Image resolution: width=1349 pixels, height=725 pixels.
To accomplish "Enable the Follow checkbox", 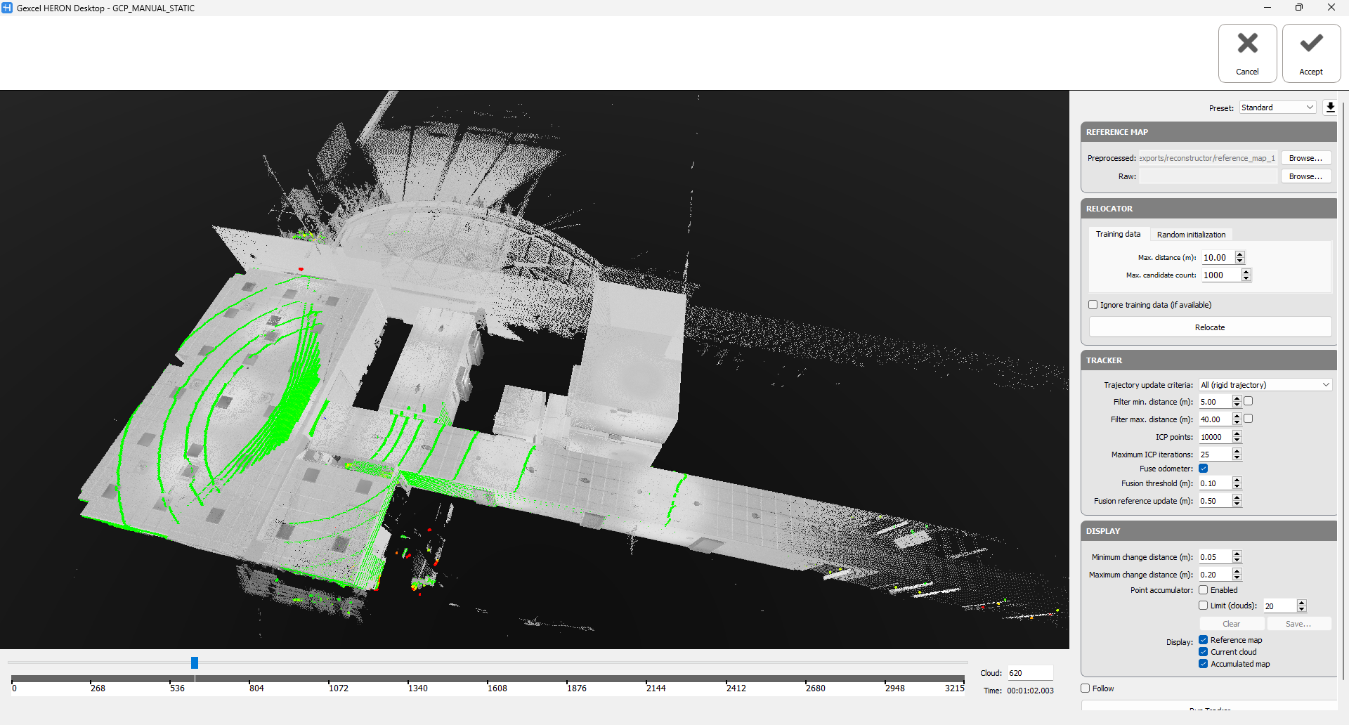I will click(1086, 688).
